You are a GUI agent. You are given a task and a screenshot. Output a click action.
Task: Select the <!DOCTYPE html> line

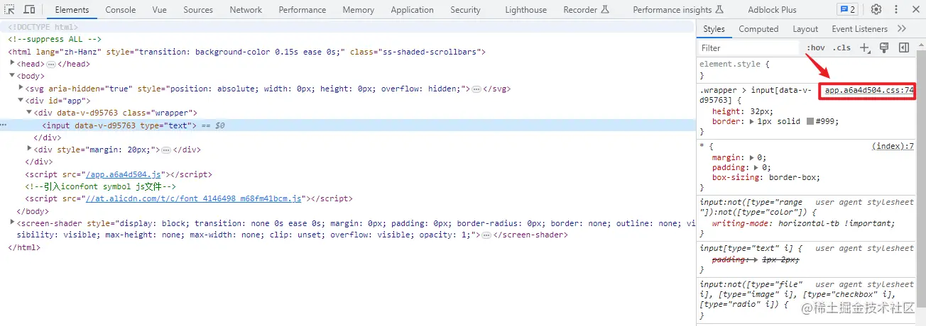coord(43,27)
